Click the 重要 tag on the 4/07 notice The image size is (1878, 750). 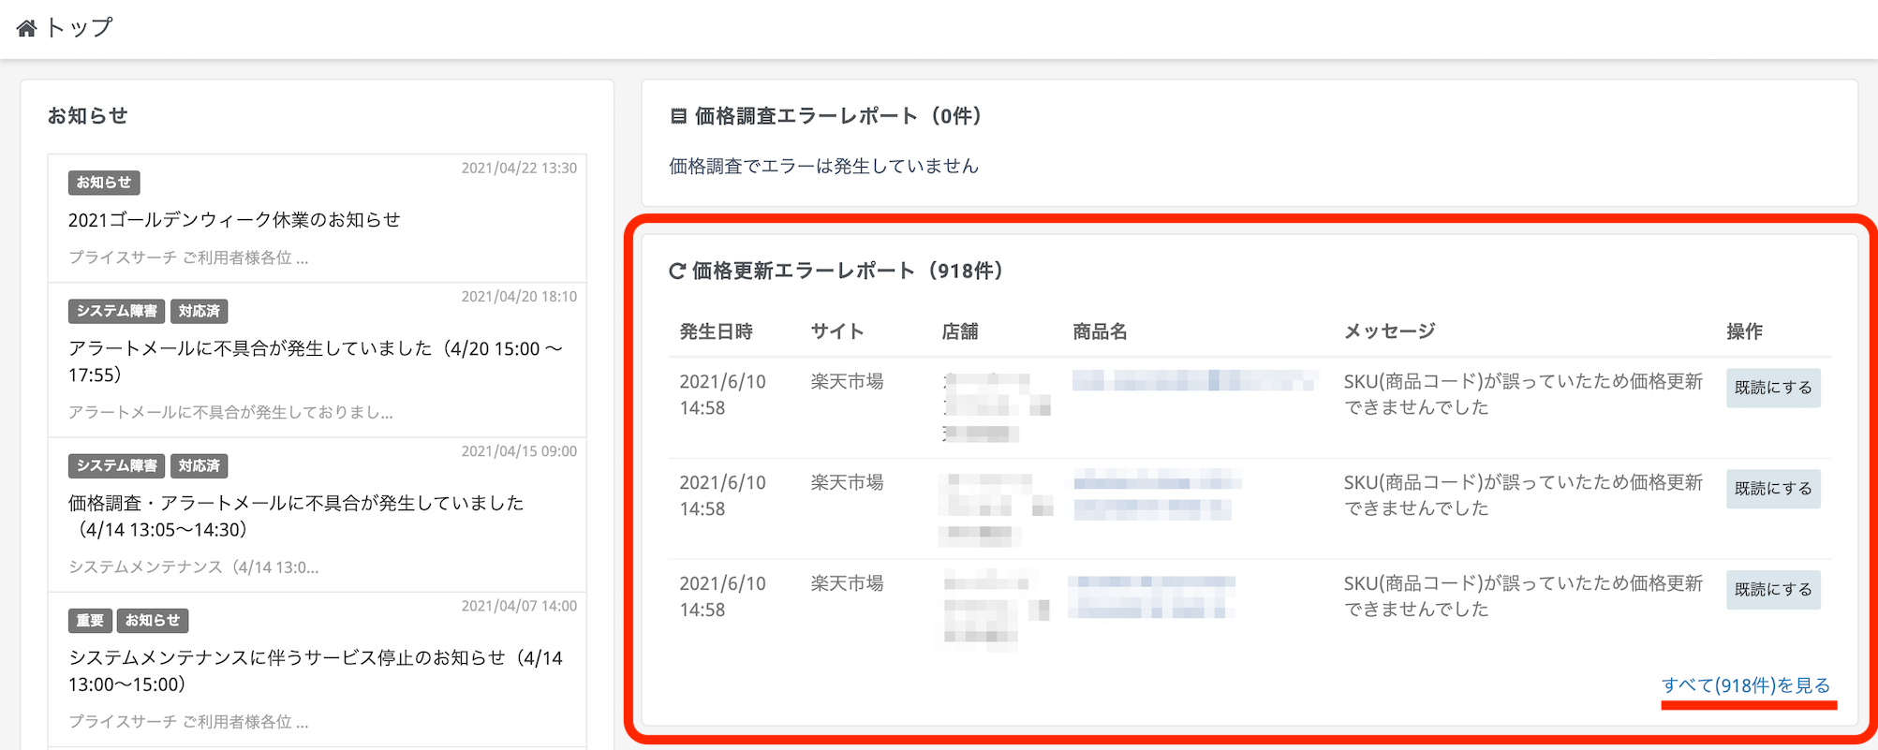pos(90,620)
